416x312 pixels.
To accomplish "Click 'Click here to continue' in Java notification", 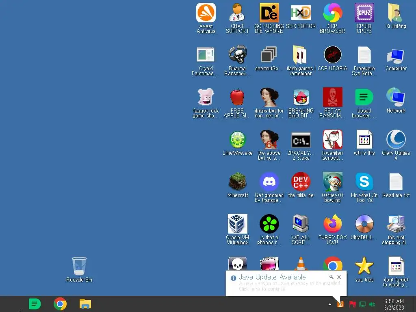I will click(262, 289).
